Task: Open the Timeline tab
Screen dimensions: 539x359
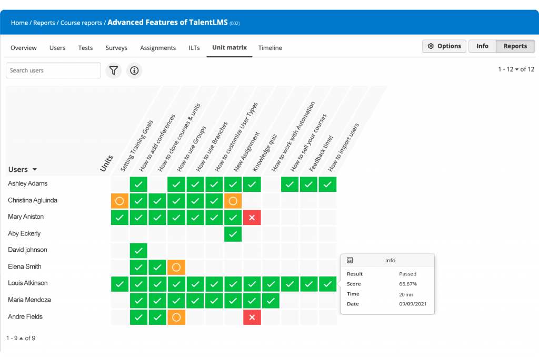Action: (270, 48)
